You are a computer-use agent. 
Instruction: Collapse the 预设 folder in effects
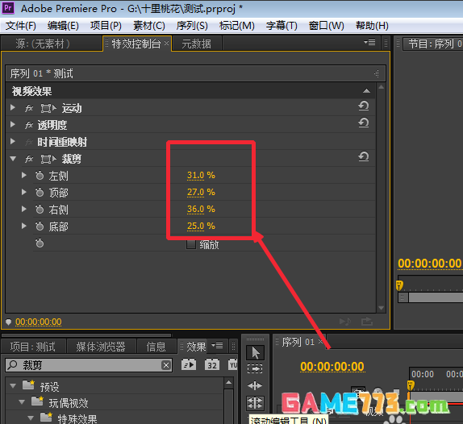click(13, 385)
